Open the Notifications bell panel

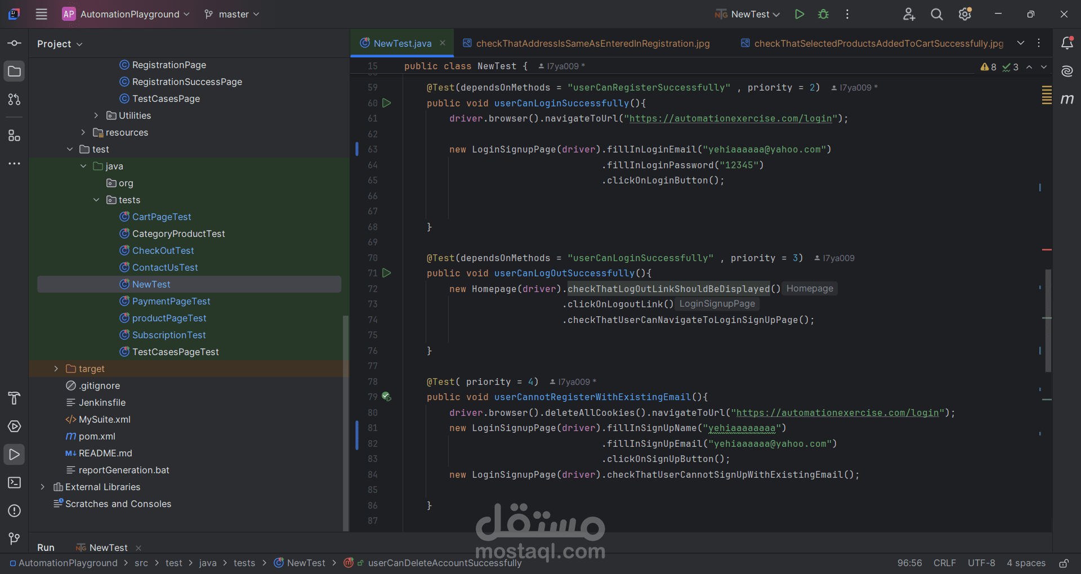[1067, 43]
